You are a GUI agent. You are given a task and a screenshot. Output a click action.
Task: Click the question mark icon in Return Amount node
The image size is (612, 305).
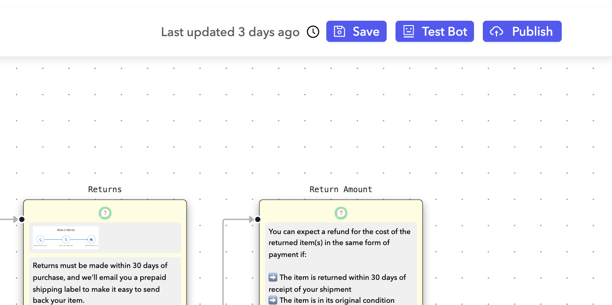341,213
